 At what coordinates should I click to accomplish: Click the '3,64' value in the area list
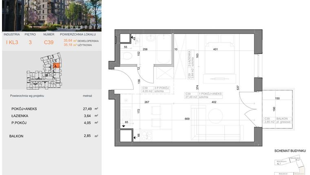pyautogui.click(x=87, y=116)
